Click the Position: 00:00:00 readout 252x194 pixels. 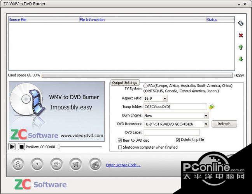[40, 147]
